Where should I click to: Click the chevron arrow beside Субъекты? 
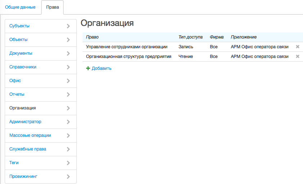tap(68, 26)
